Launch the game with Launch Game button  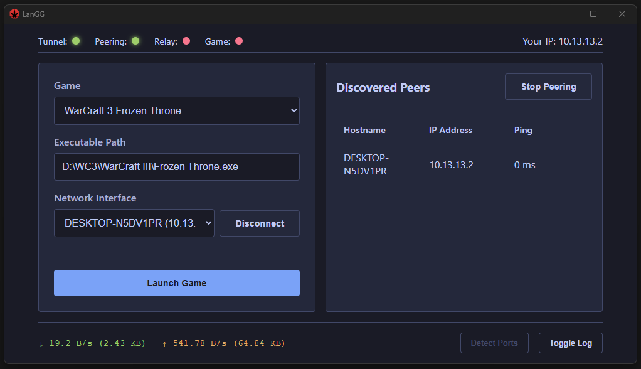[x=176, y=283]
